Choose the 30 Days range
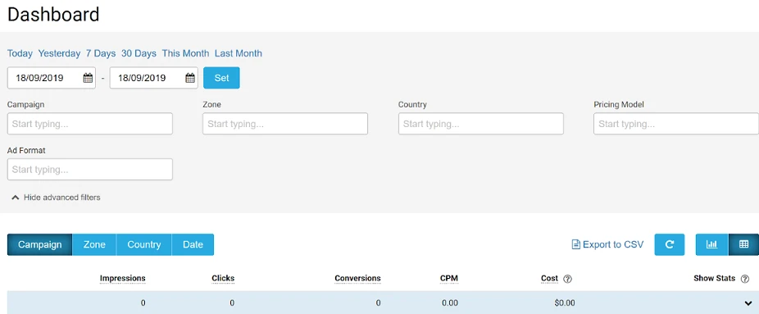 click(139, 53)
